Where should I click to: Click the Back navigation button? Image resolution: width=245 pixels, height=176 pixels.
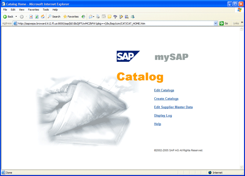tap(8, 17)
